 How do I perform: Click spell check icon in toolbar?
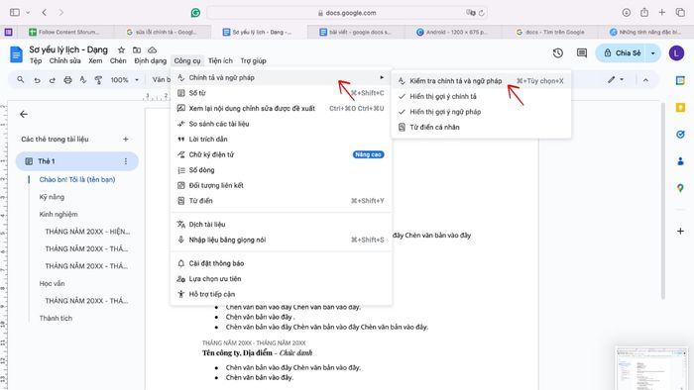click(82, 80)
